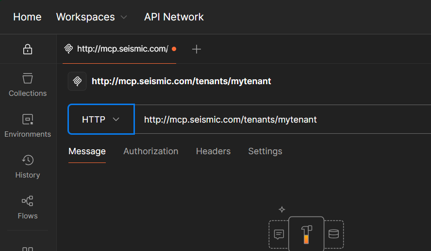Switch to the Headers tab
Screen dimensions: 431x251
[x=213, y=151]
